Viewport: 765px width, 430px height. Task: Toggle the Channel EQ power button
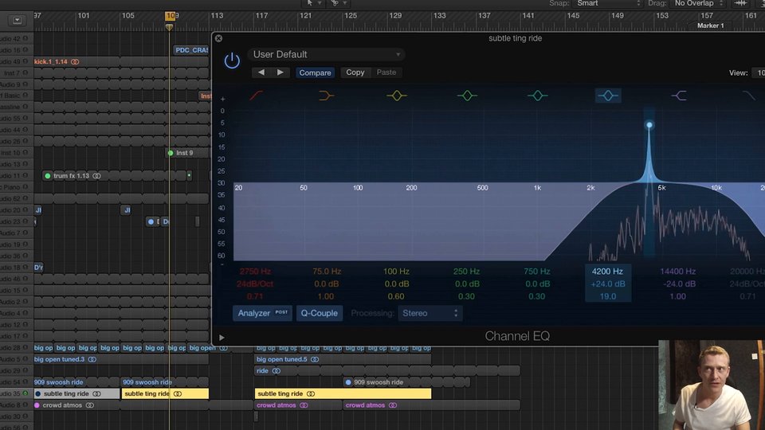[232, 61]
